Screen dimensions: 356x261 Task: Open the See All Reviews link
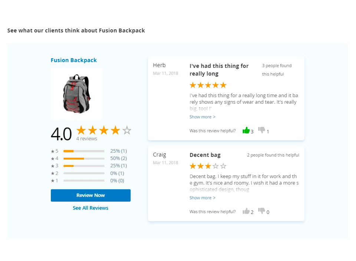click(x=90, y=208)
